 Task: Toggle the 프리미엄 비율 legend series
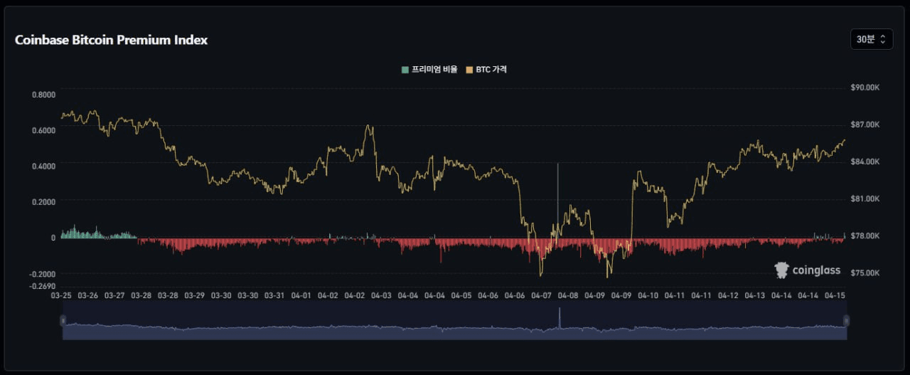coord(429,70)
